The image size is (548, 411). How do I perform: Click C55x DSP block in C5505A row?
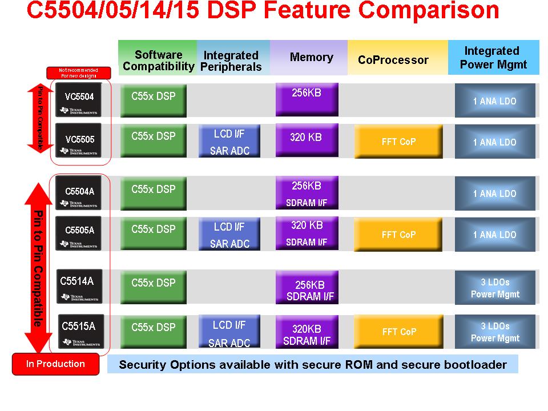coord(154,233)
